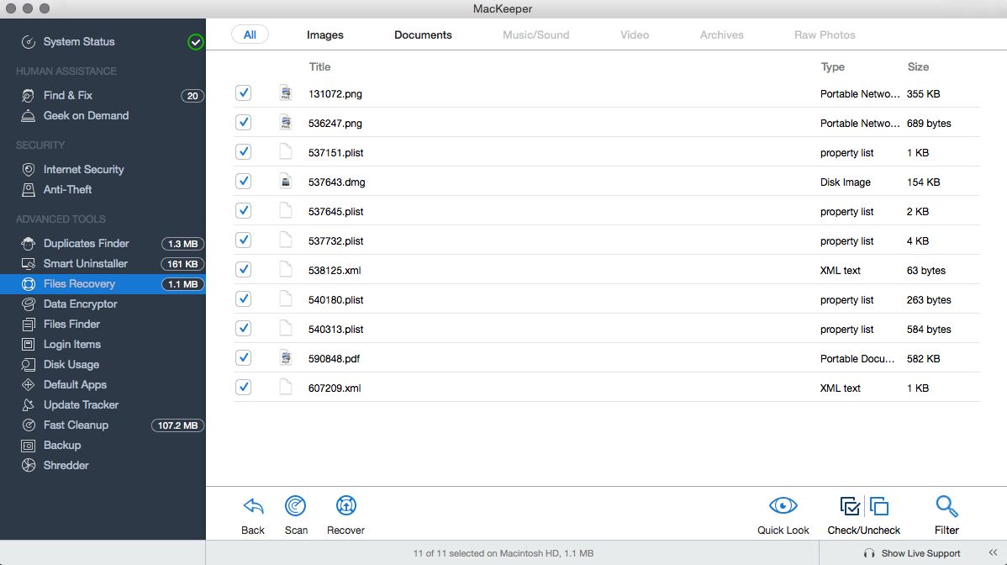Click the 582 KB size value
1007x565 pixels.
pyautogui.click(x=924, y=359)
